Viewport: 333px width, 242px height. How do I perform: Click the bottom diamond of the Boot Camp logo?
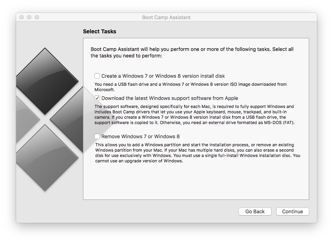45,157
